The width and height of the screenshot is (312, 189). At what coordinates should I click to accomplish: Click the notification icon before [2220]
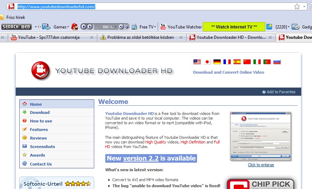pos(269,27)
